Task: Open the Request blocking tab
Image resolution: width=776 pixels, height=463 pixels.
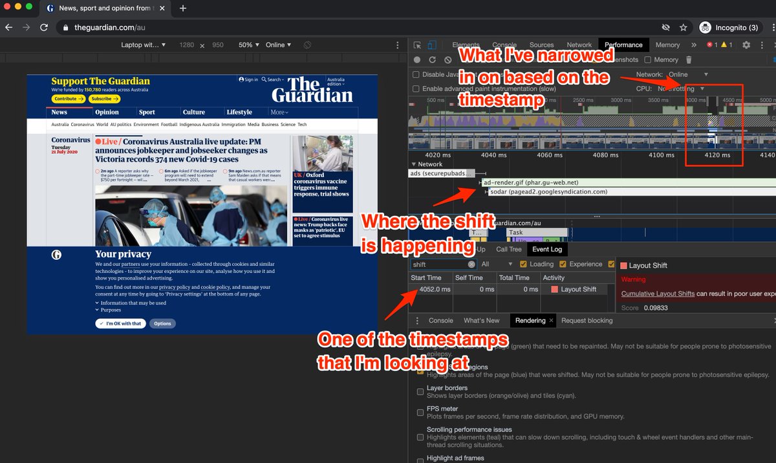Action: [587, 321]
